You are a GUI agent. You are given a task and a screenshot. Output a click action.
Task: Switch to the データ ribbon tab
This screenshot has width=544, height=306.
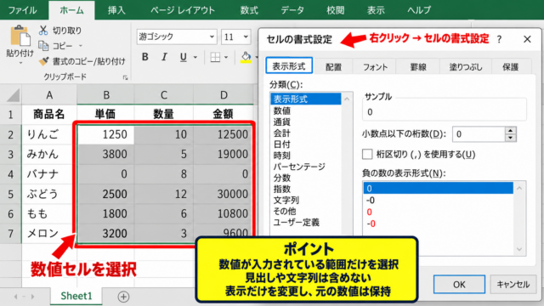[x=292, y=10]
